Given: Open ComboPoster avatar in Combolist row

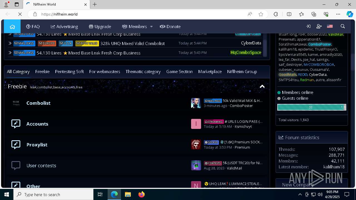Looking at the screenshot, I should pos(196,103).
